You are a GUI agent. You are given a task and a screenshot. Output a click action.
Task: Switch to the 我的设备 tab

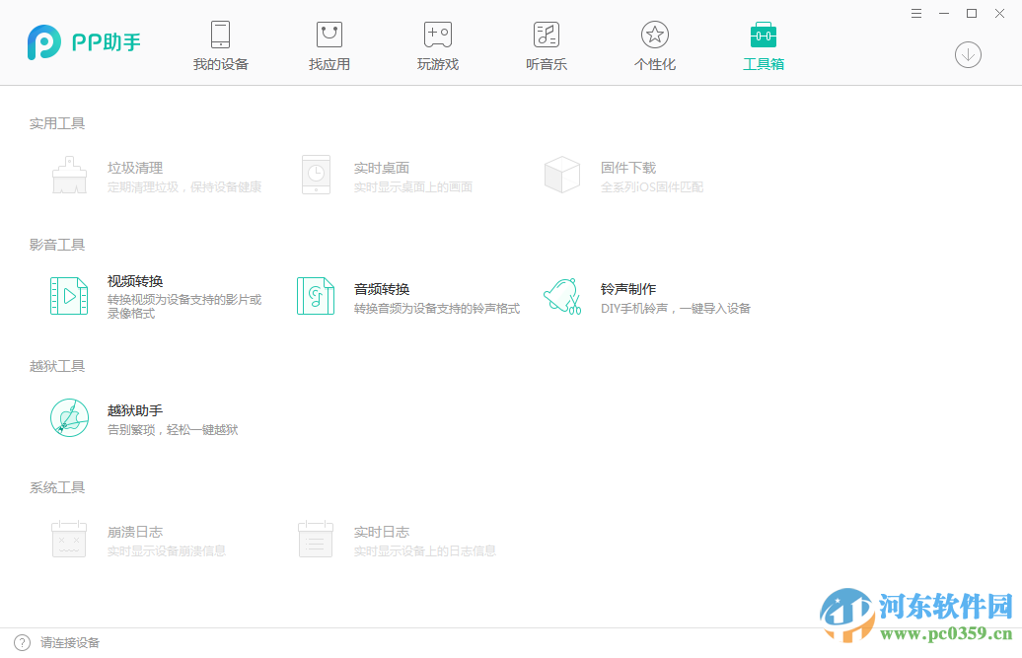(x=220, y=44)
